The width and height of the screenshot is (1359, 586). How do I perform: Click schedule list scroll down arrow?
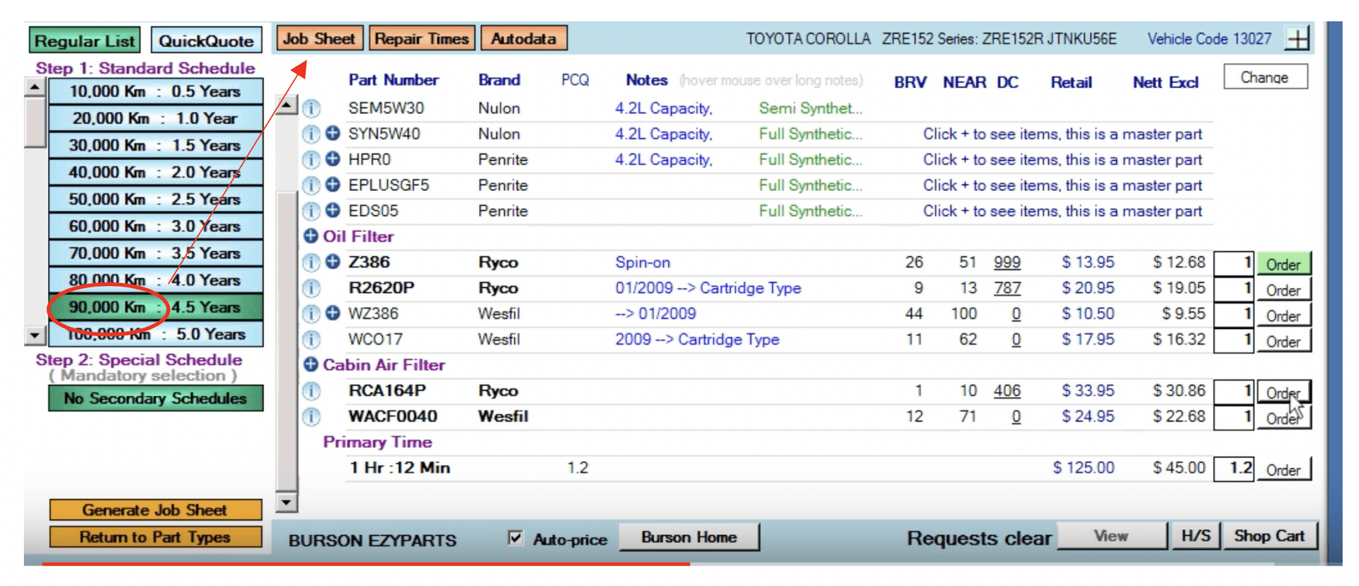35,335
